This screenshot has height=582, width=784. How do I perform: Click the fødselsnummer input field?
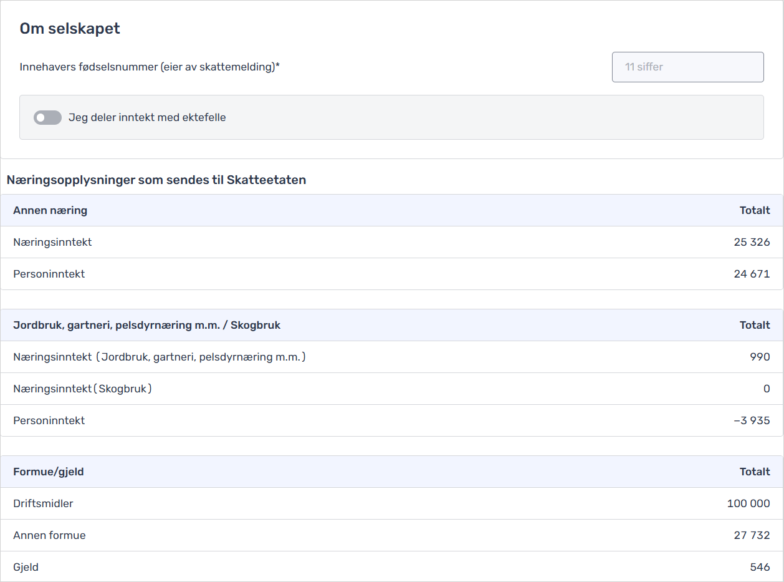click(687, 67)
